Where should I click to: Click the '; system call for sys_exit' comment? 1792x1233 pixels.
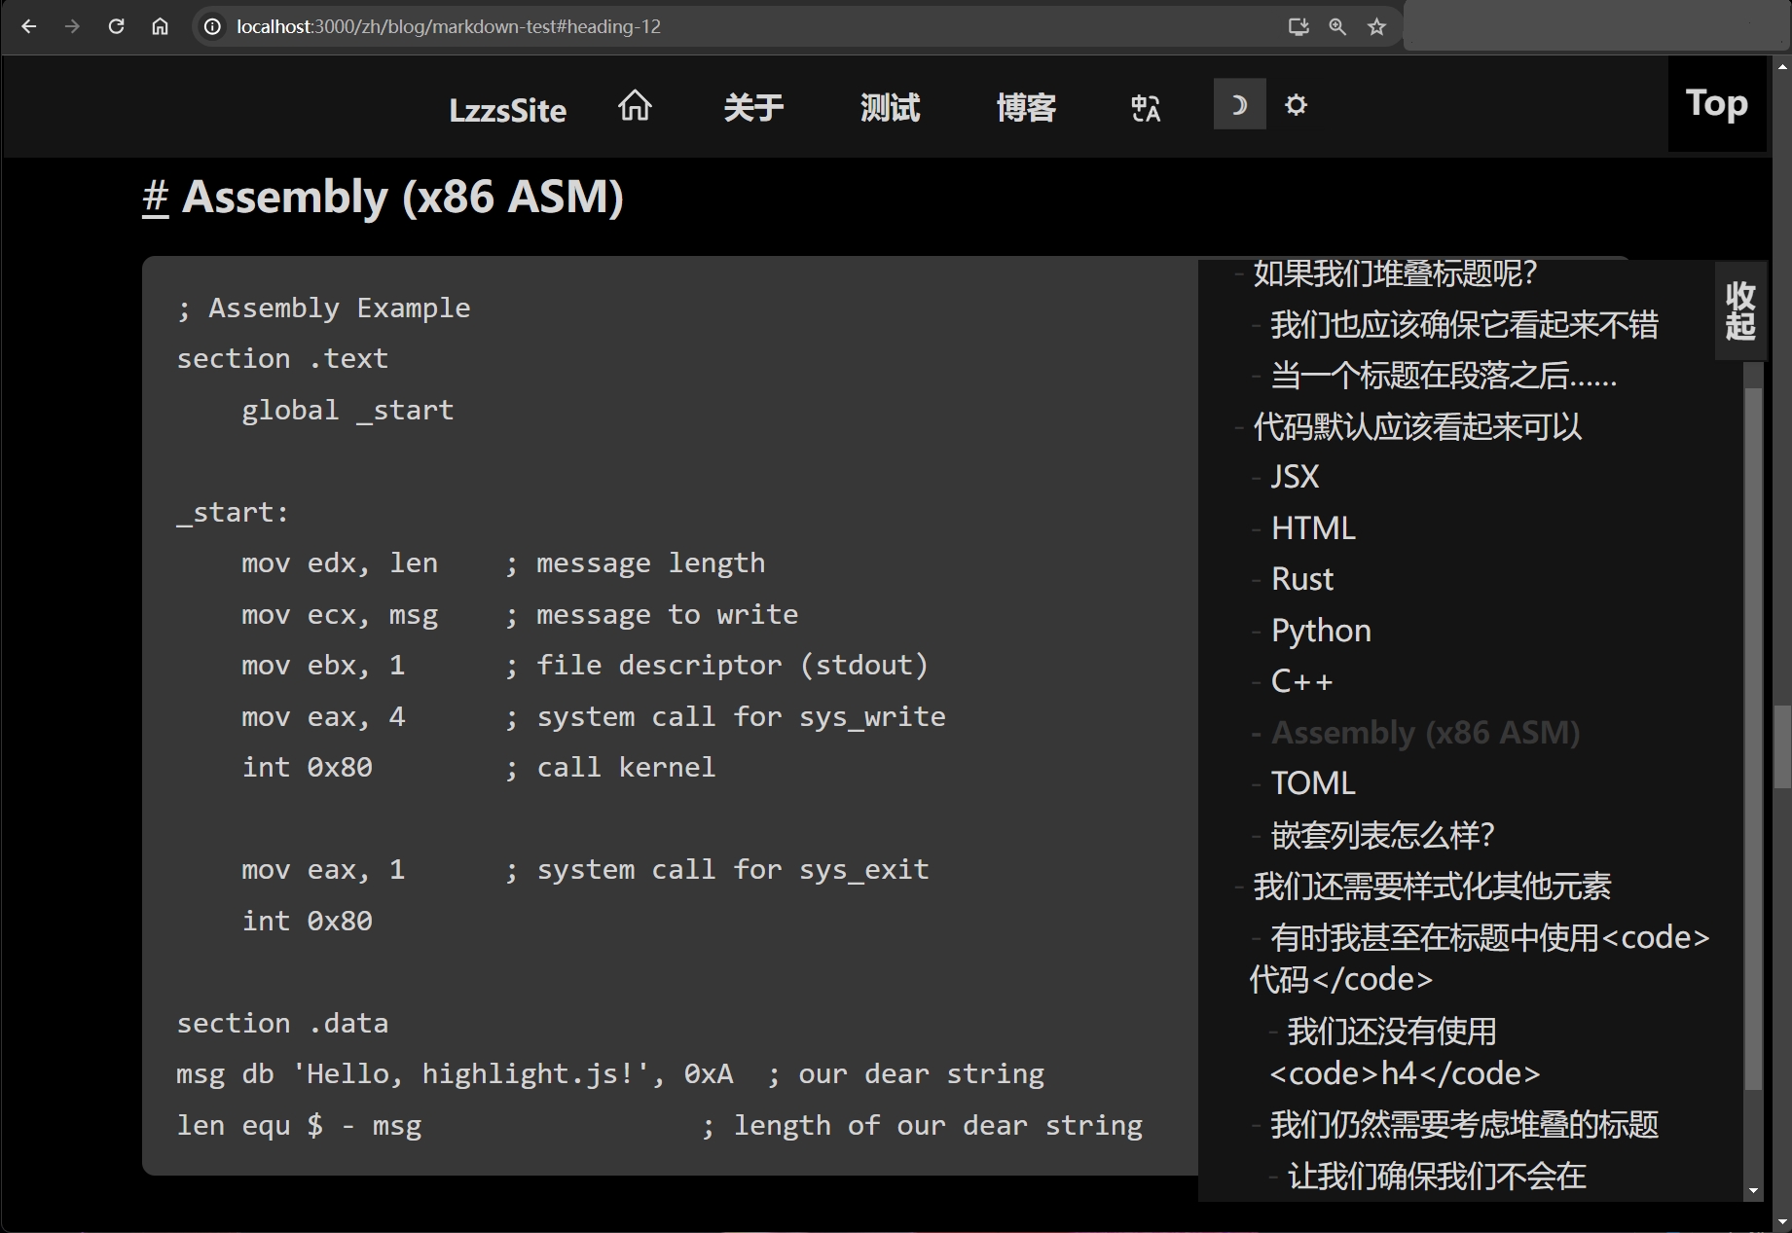click(716, 870)
